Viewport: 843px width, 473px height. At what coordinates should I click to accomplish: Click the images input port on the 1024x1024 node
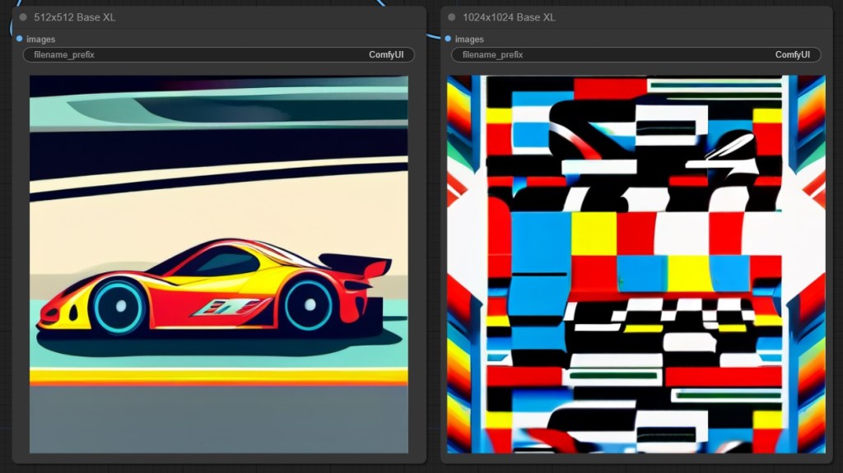[448, 39]
